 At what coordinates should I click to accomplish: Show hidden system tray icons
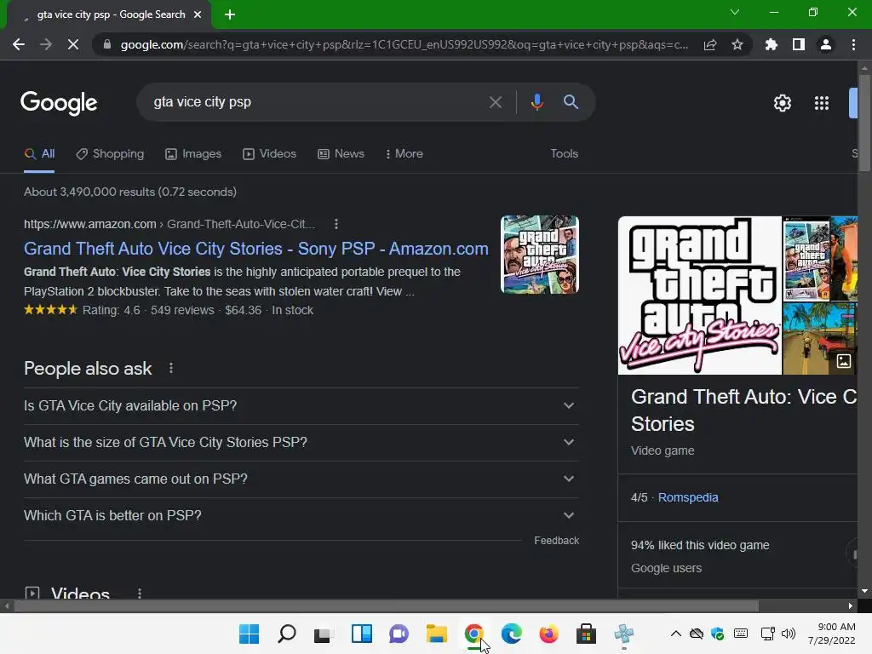point(675,634)
